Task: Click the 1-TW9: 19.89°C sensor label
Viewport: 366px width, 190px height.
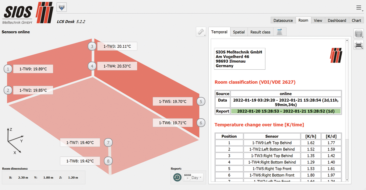Action: click(33, 69)
